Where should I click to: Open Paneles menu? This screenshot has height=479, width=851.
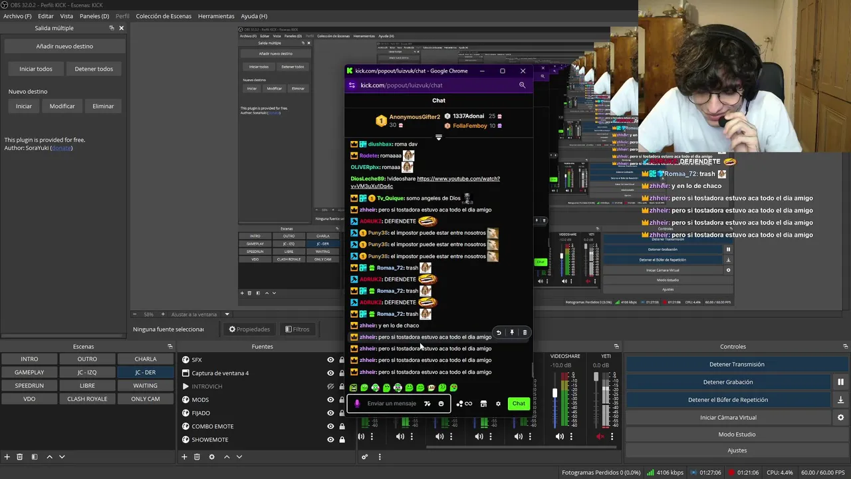coord(94,16)
